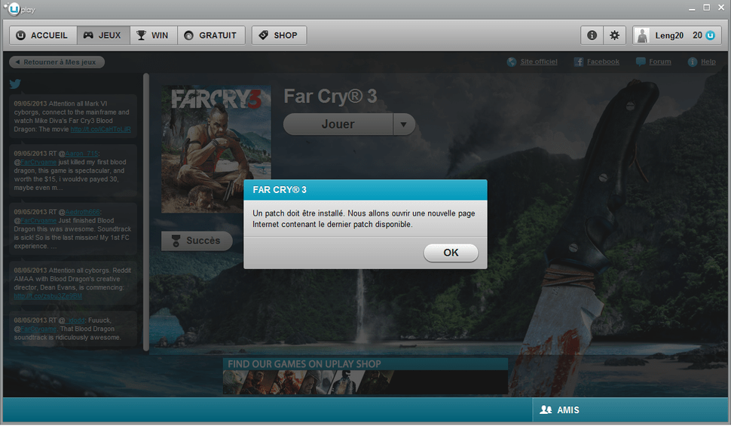Click the trophy icon on Succès
Viewport: 731px width, 426px height.
176,241
